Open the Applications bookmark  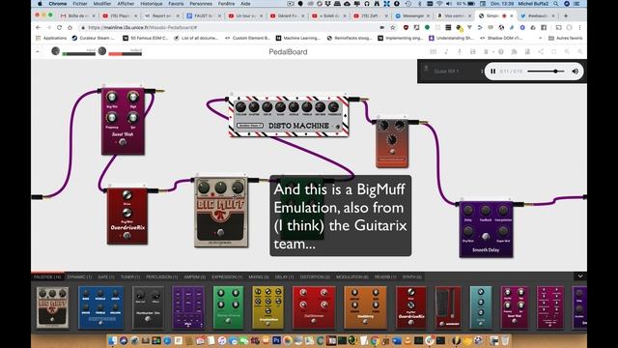51,39
